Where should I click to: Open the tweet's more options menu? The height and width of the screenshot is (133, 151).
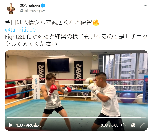(145, 6)
